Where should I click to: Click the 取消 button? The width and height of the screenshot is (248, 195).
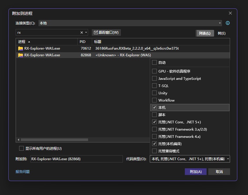(x=219, y=171)
